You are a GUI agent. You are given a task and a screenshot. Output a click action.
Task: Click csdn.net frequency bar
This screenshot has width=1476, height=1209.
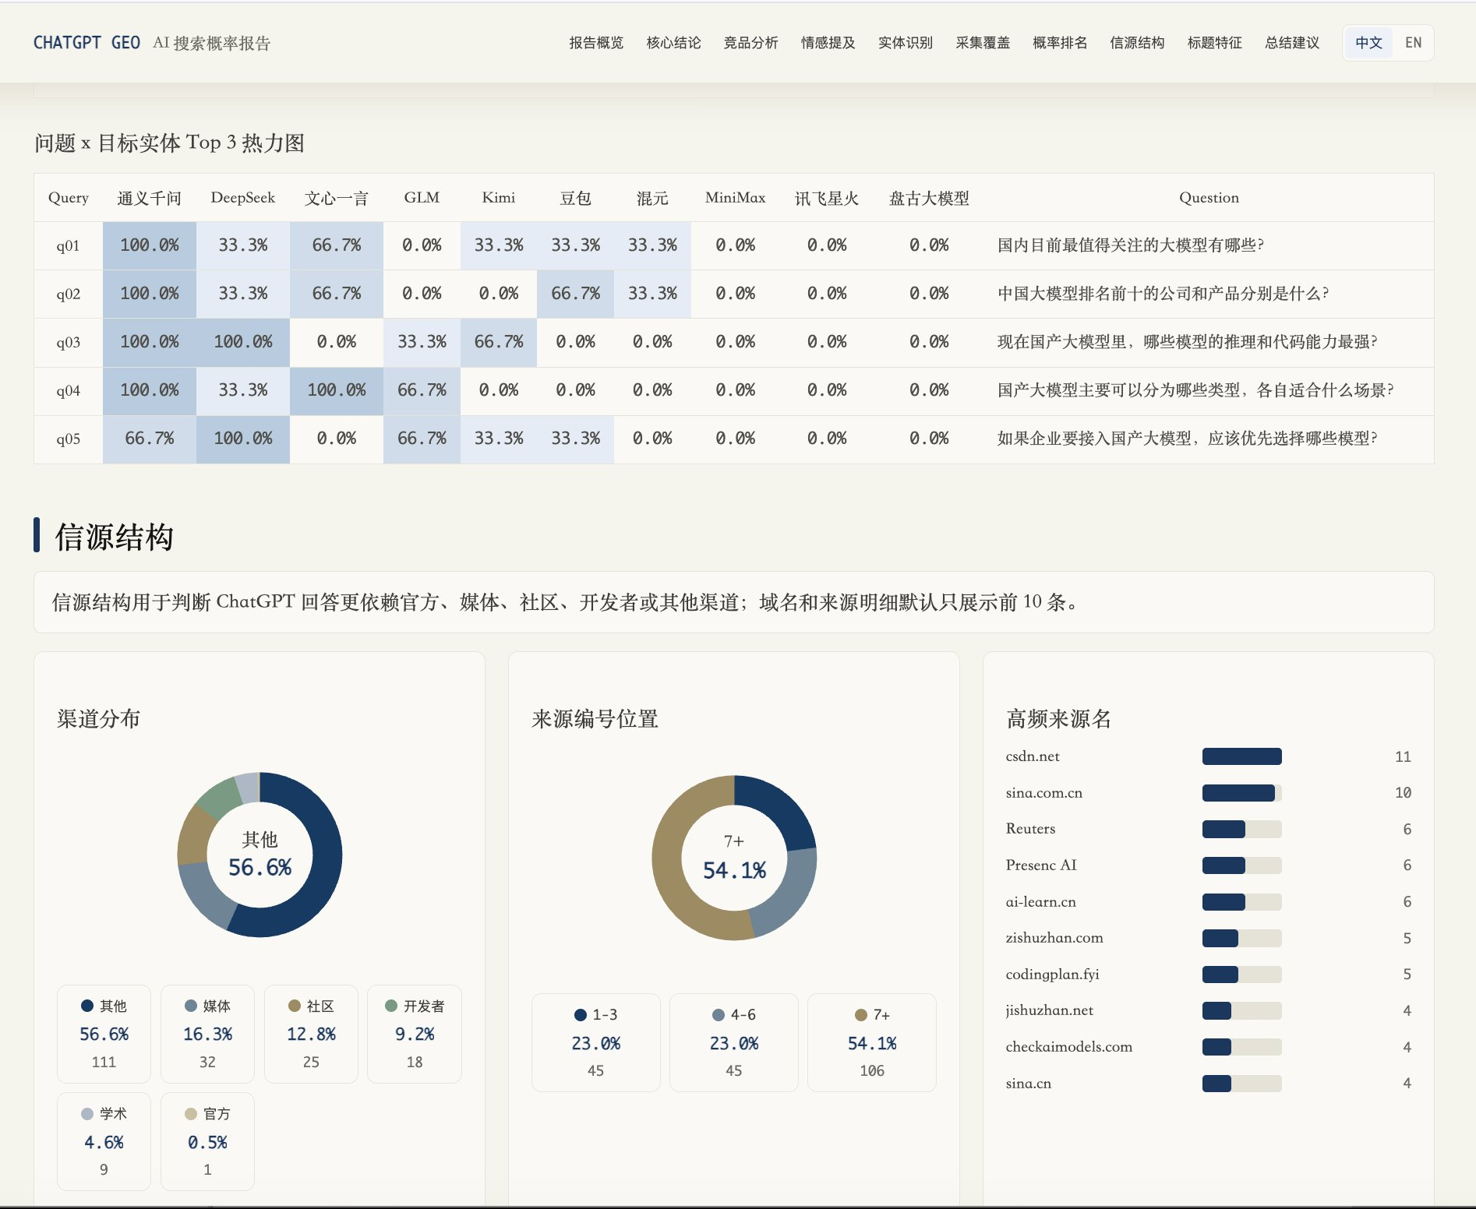(1241, 756)
